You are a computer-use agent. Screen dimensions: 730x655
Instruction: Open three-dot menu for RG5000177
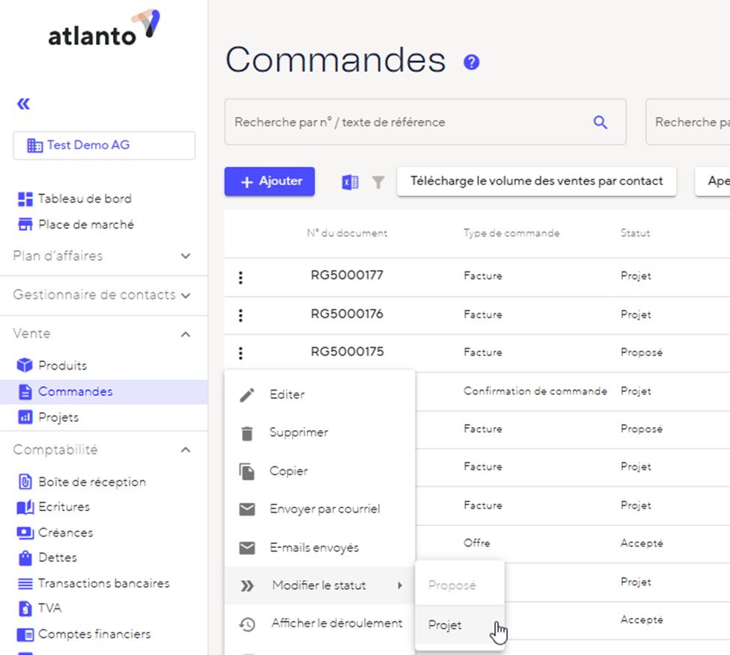tap(240, 277)
